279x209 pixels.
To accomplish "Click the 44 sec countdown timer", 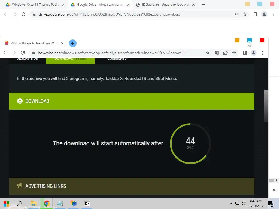I will 190,143.
